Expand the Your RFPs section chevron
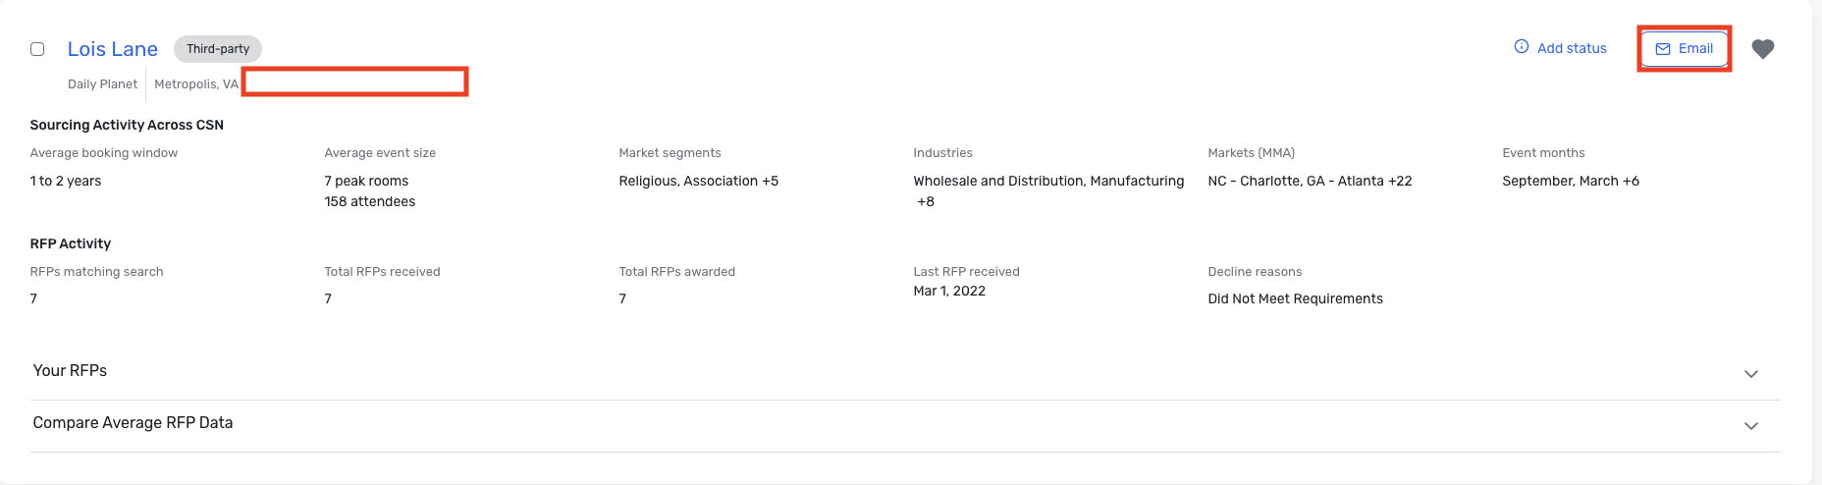This screenshot has height=485, width=1822. tap(1751, 374)
